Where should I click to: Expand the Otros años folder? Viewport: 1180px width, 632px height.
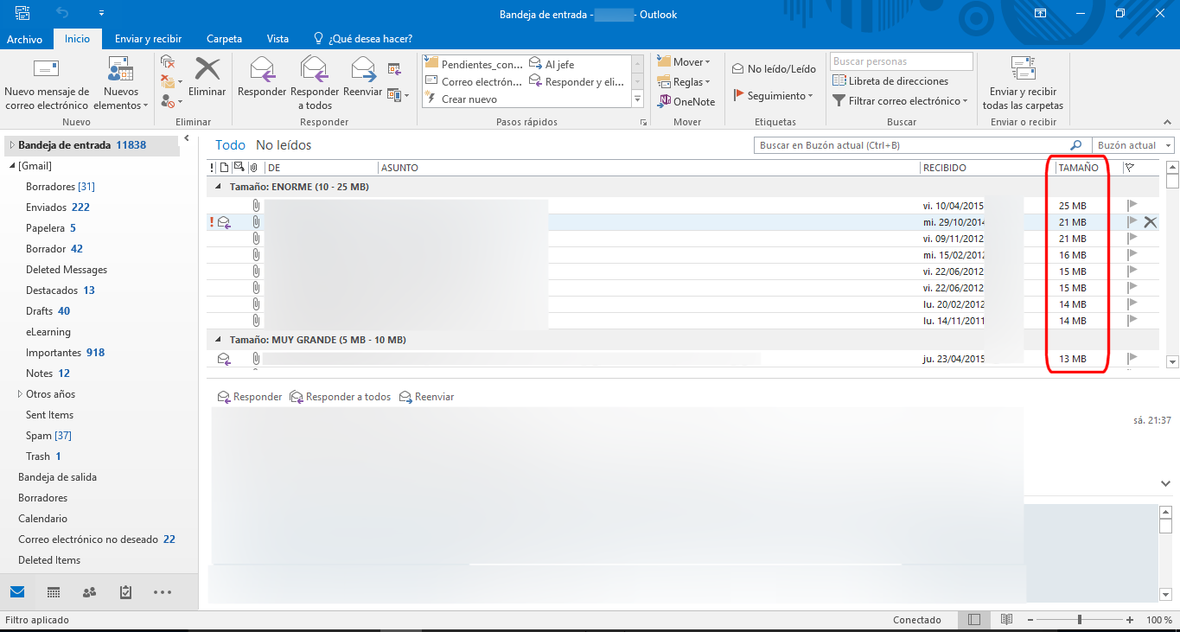pyautogui.click(x=20, y=394)
